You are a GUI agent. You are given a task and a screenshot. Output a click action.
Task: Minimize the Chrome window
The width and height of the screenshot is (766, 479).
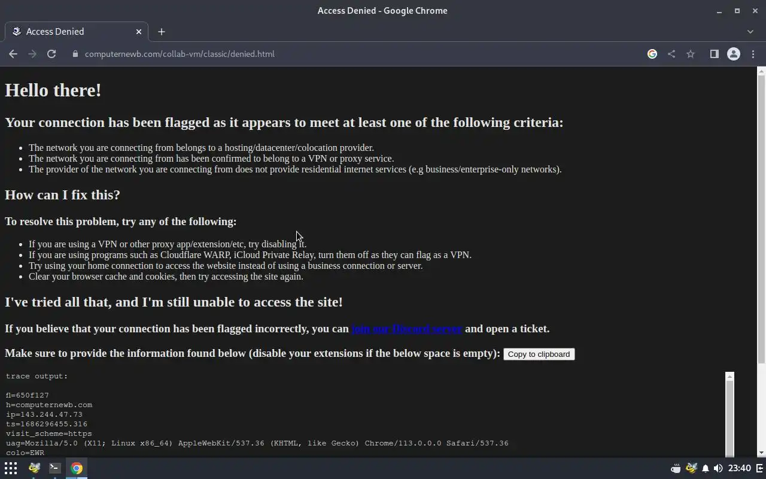pyautogui.click(x=719, y=11)
